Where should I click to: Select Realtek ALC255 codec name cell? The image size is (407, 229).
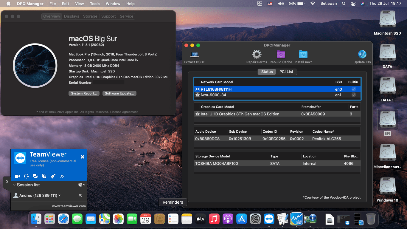[327, 139]
